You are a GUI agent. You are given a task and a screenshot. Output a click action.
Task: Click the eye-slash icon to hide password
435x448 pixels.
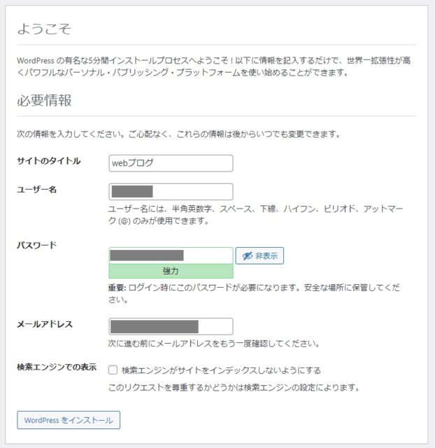pos(247,256)
